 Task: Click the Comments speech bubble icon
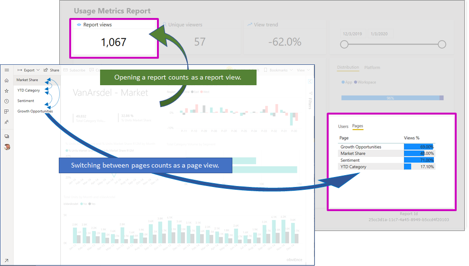click(92, 70)
